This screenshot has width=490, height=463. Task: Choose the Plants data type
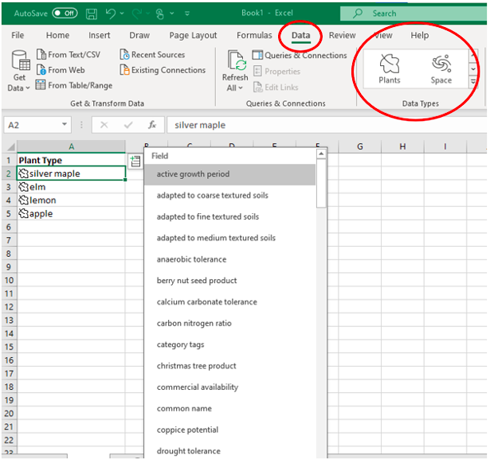pos(389,68)
